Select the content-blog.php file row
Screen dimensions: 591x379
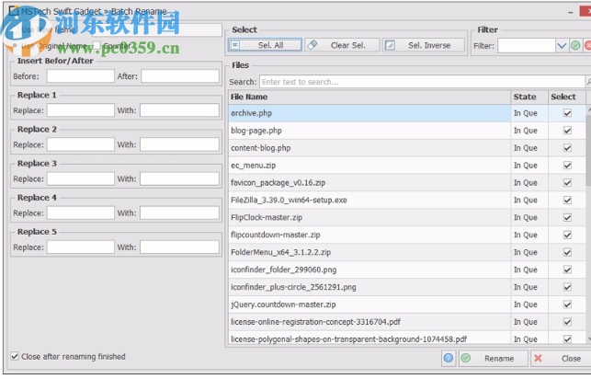pyautogui.click(x=406, y=148)
